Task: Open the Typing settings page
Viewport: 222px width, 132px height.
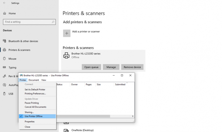Action: point(12,67)
